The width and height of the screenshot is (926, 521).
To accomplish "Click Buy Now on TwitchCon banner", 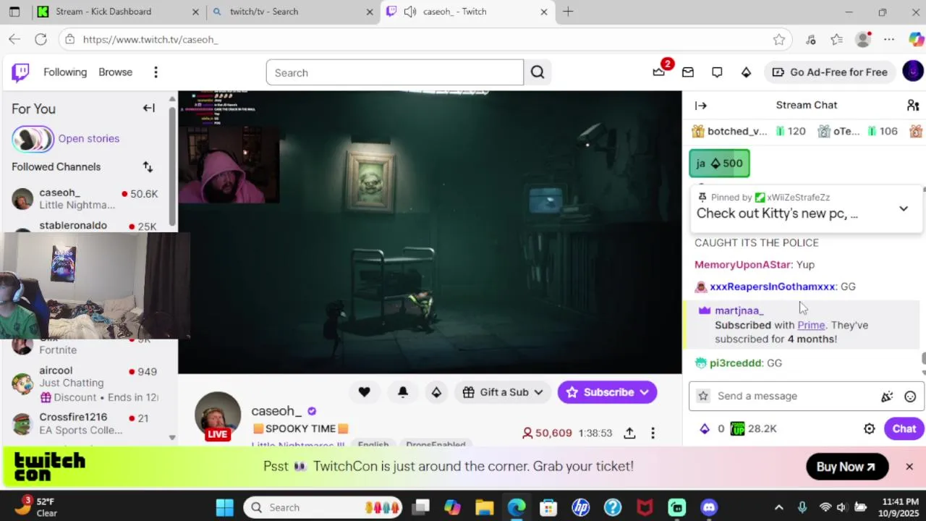I will click(x=847, y=467).
